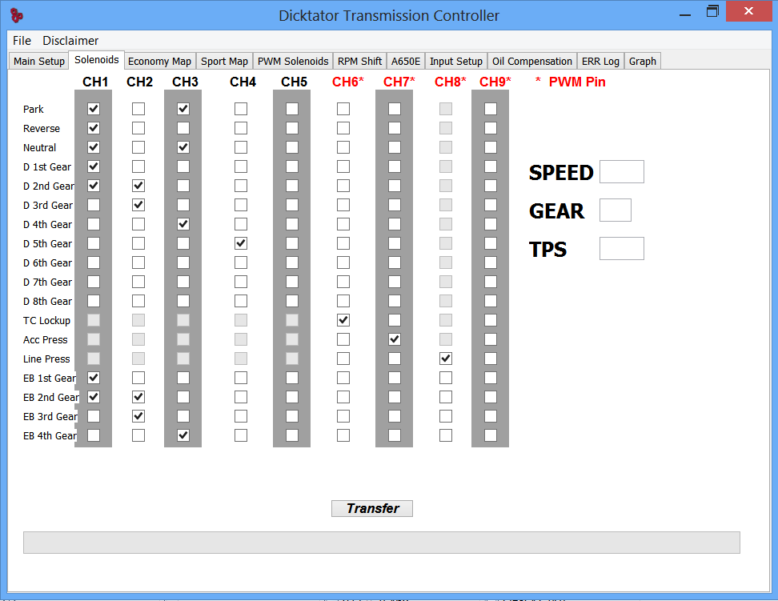Uncheck CH2 for EB 2nd Gear
Viewport: 778px width, 601px height.
coord(138,397)
